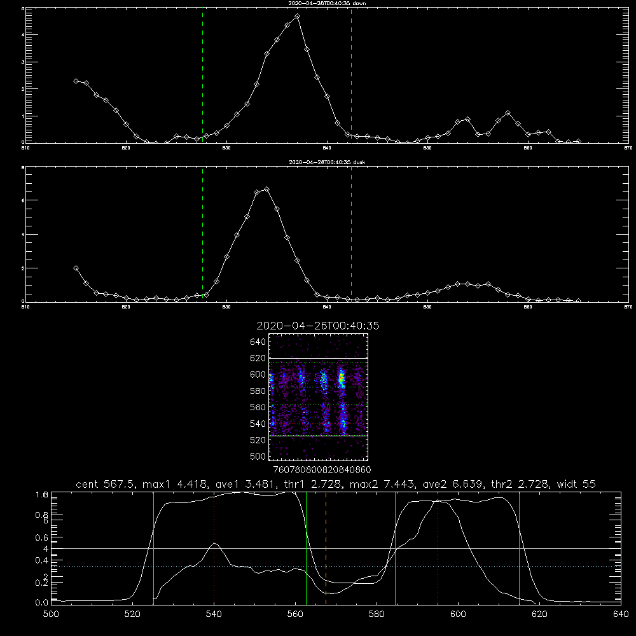Click x-axis label 560 of bottom plot

click(x=295, y=614)
